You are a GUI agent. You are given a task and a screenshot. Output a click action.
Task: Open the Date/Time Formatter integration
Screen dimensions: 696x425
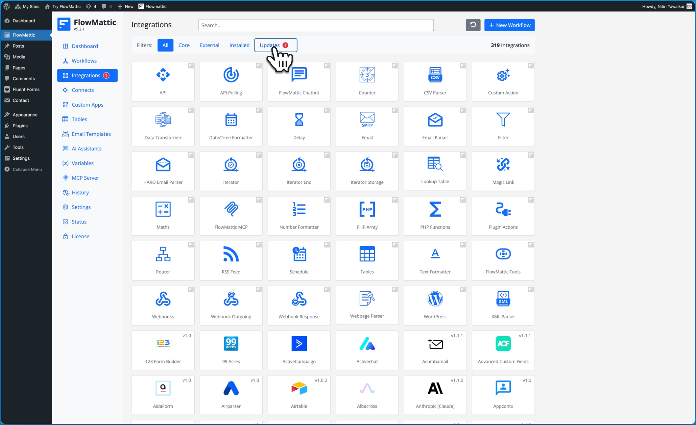click(x=231, y=126)
